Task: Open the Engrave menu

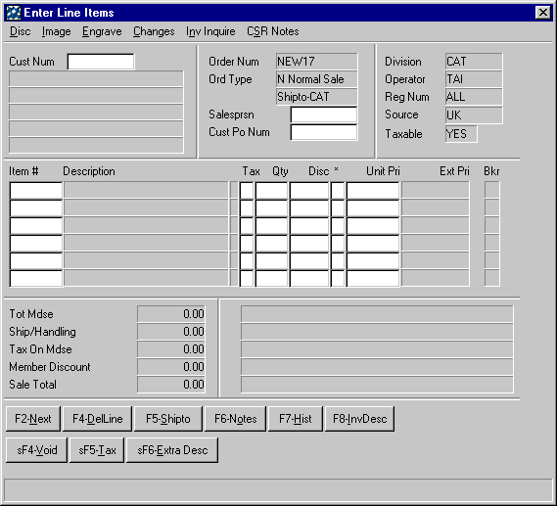Action: tap(102, 31)
